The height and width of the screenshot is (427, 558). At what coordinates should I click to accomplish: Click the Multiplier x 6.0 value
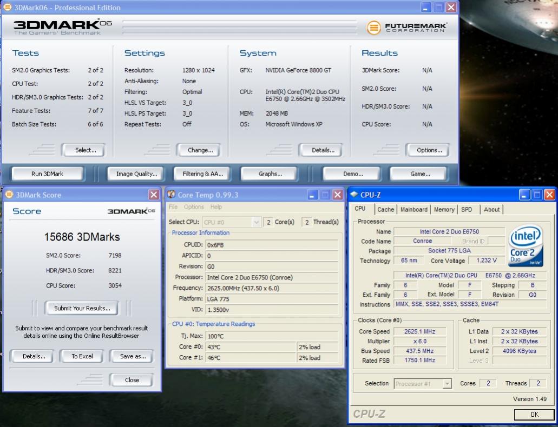(x=419, y=341)
